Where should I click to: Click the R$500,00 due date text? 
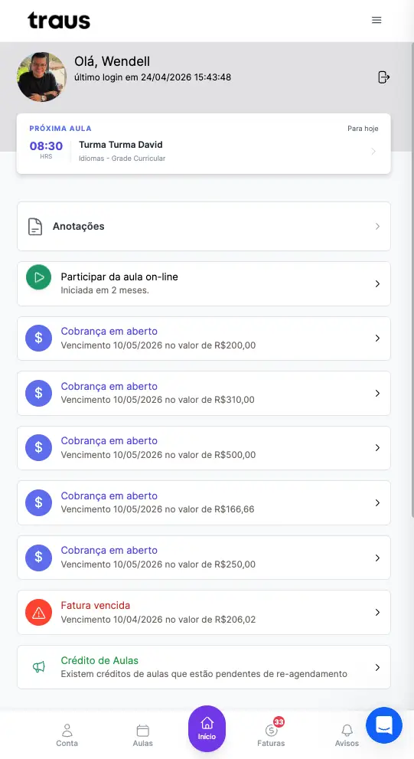(x=158, y=455)
